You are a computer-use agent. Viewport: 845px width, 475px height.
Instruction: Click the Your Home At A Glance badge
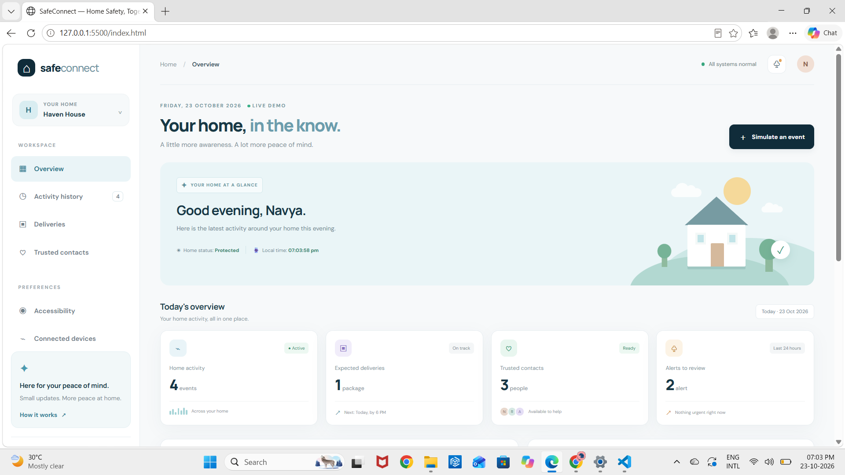[x=220, y=185]
